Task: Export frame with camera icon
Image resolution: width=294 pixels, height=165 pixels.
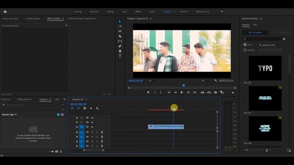Action: click(215, 93)
